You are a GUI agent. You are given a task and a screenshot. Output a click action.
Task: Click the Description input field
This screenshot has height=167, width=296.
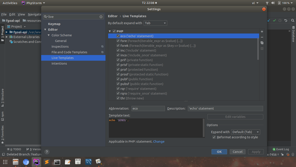[x=225, y=108]
